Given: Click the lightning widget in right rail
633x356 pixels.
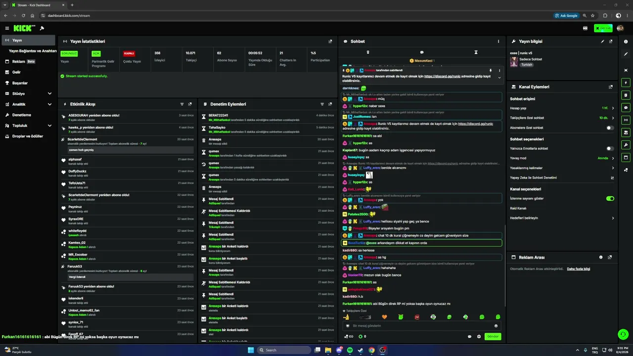Looking at the screenshot, I should click(626, 83).
